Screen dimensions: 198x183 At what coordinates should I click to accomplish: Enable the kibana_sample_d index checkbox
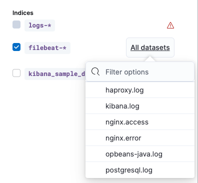pyautogui.click(x=16, y=73)
